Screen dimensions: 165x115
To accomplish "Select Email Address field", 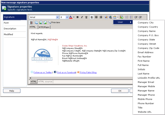I will (x=145, y=52).
